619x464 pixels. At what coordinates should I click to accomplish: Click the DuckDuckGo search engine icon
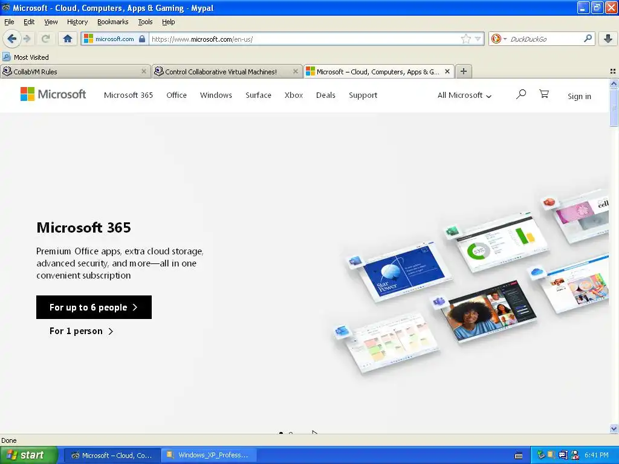[x=496, y=39]
